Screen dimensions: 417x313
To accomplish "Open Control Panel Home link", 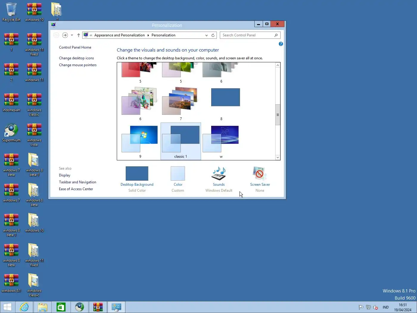I will [75, 47].
